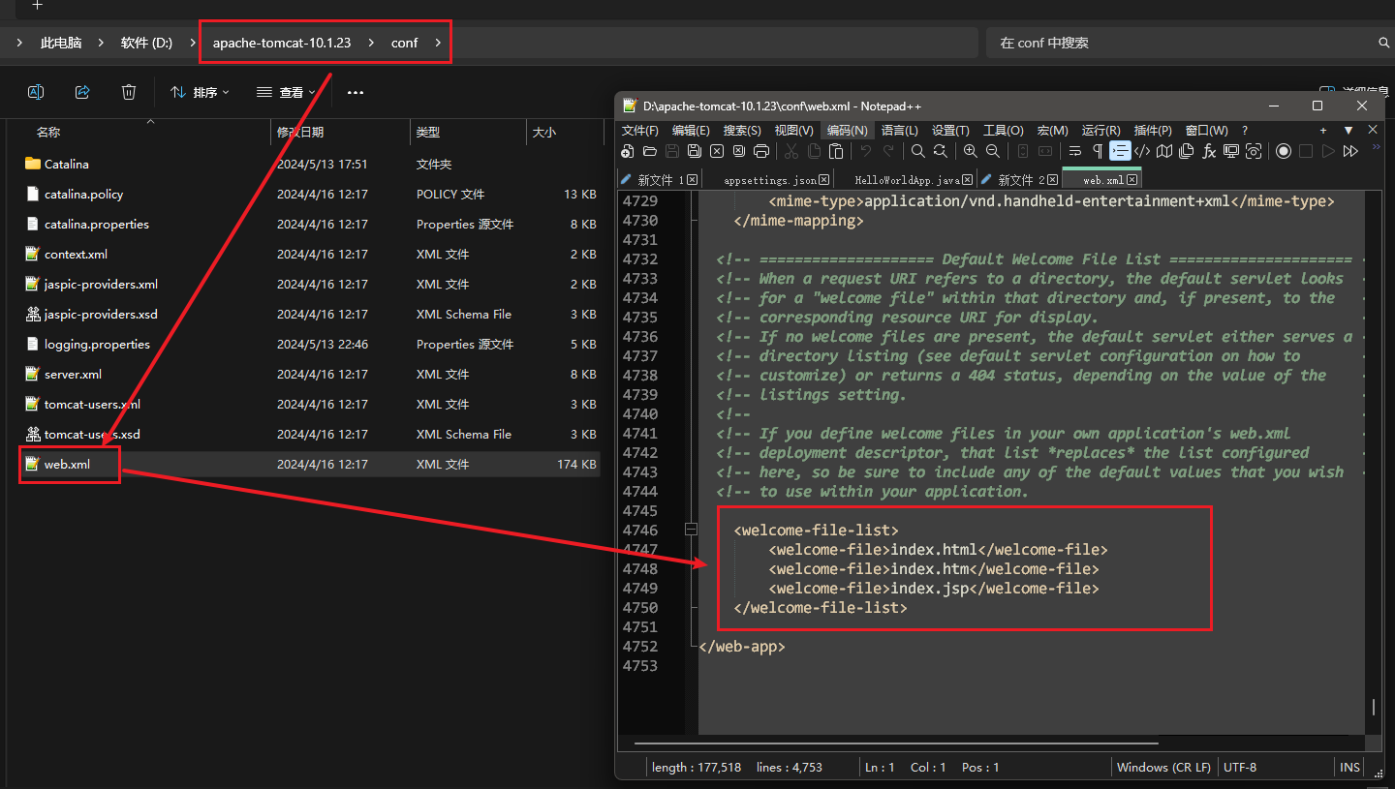Add new tab with the plus button

coord(1323,131)
